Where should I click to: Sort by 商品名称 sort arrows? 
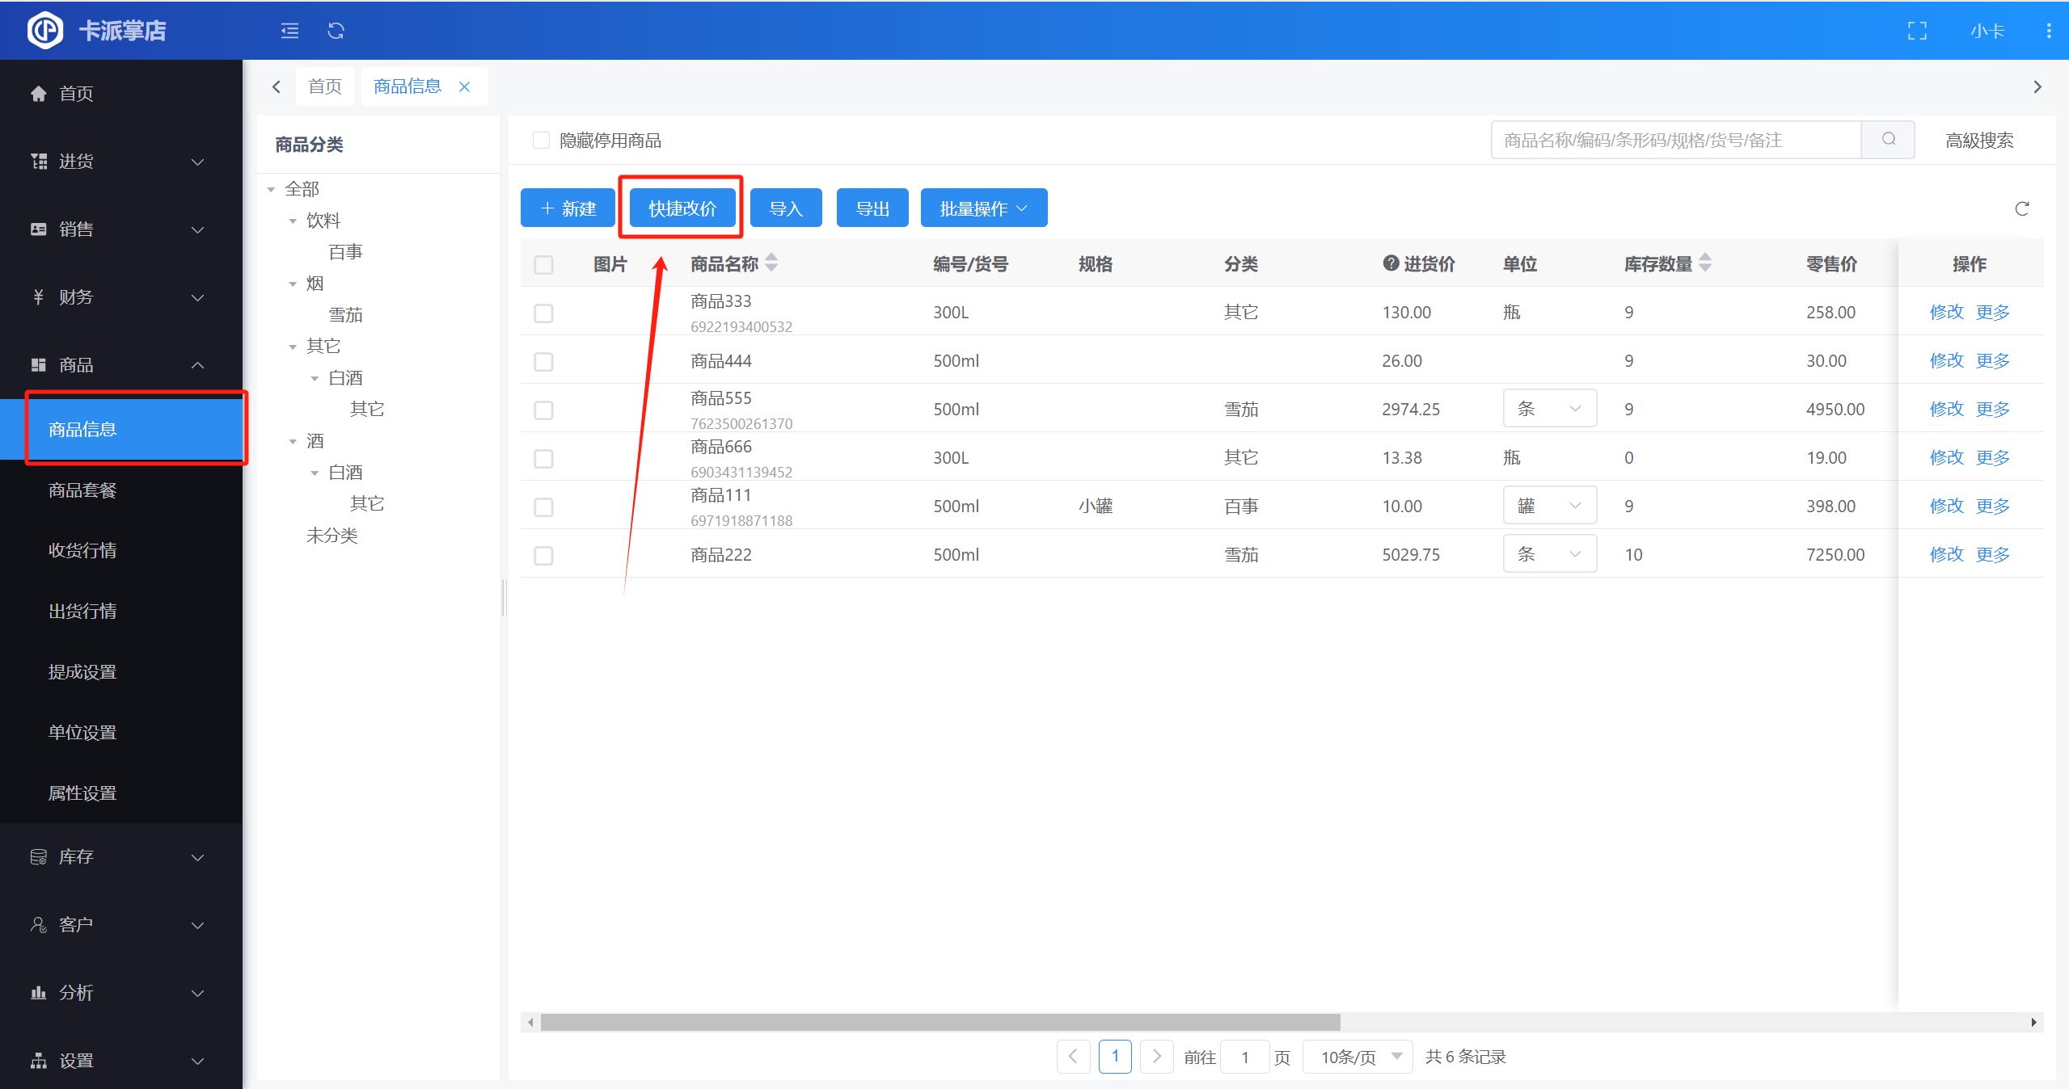click(771, 263)
